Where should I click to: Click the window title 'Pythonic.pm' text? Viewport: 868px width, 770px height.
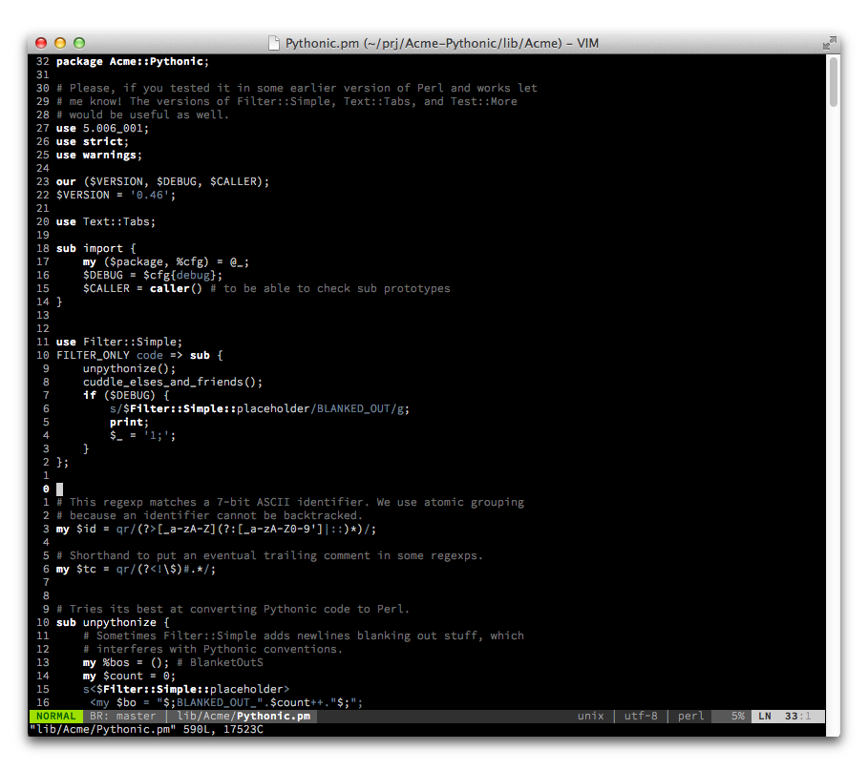pos(322,43)
